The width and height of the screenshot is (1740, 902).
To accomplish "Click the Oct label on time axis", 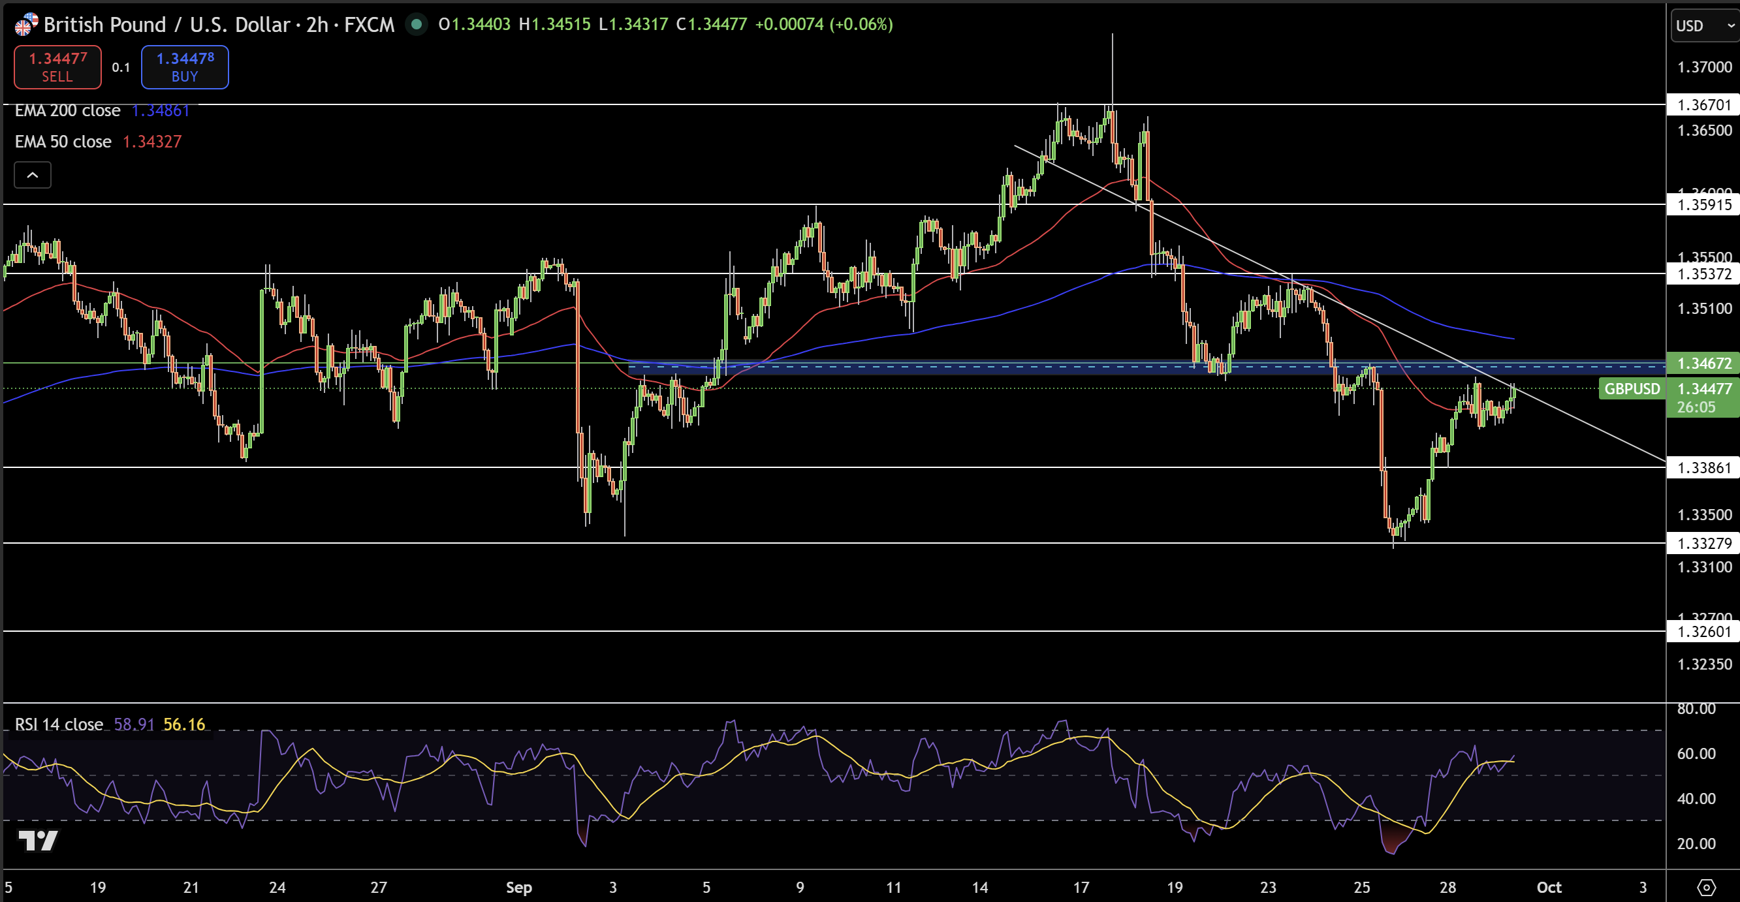I will (x=1549, y=887).
